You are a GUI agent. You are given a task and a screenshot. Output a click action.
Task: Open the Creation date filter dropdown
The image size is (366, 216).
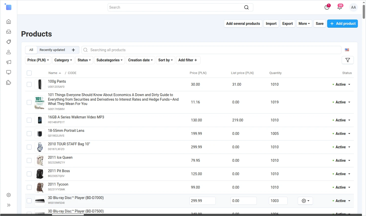tap(140, 60)
